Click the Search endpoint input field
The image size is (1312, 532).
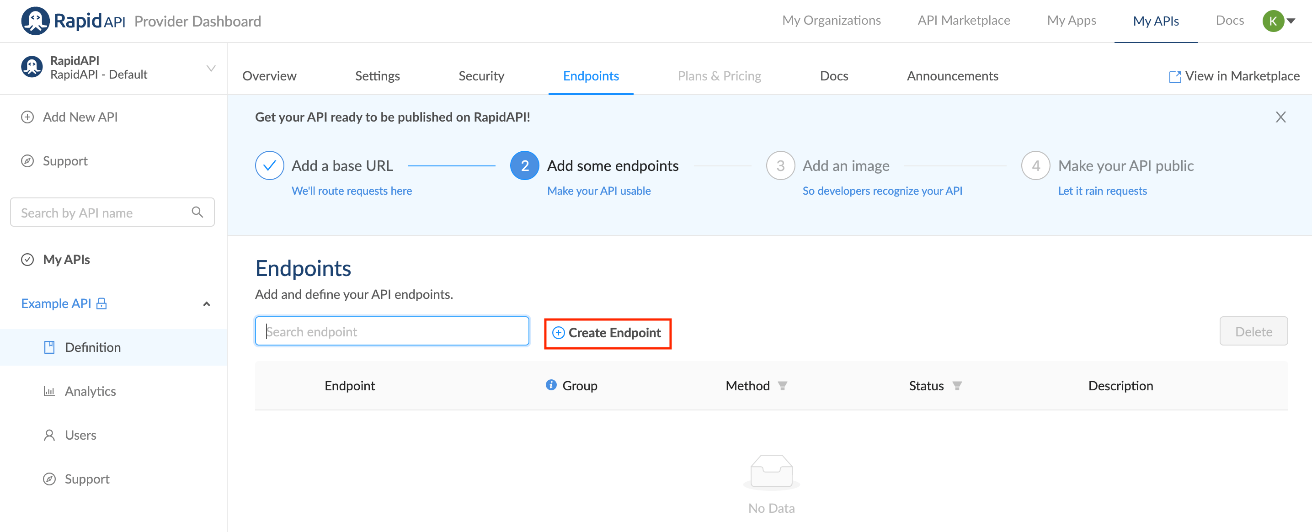click(x=392, y=331)
